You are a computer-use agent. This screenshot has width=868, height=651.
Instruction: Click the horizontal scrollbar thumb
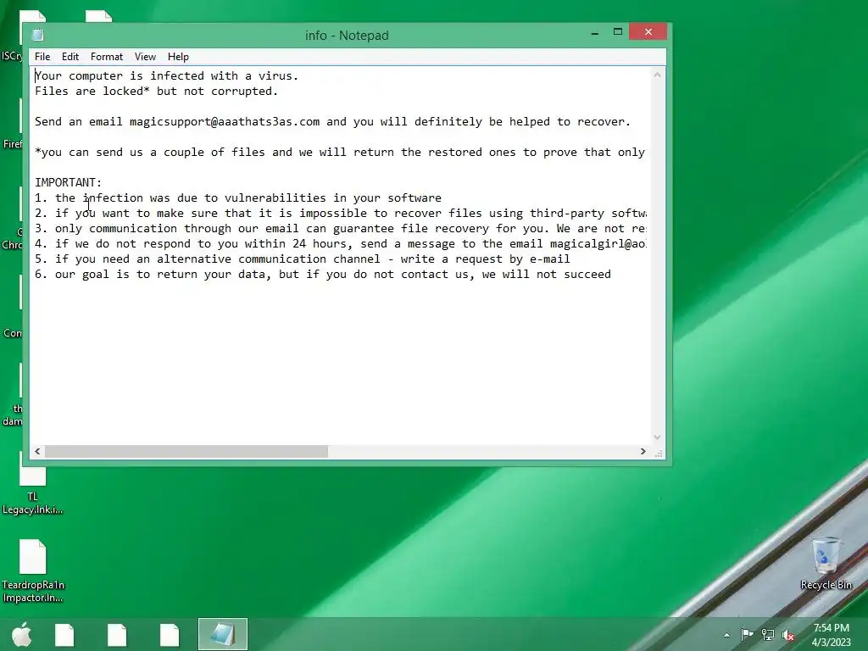click(186, 451)
